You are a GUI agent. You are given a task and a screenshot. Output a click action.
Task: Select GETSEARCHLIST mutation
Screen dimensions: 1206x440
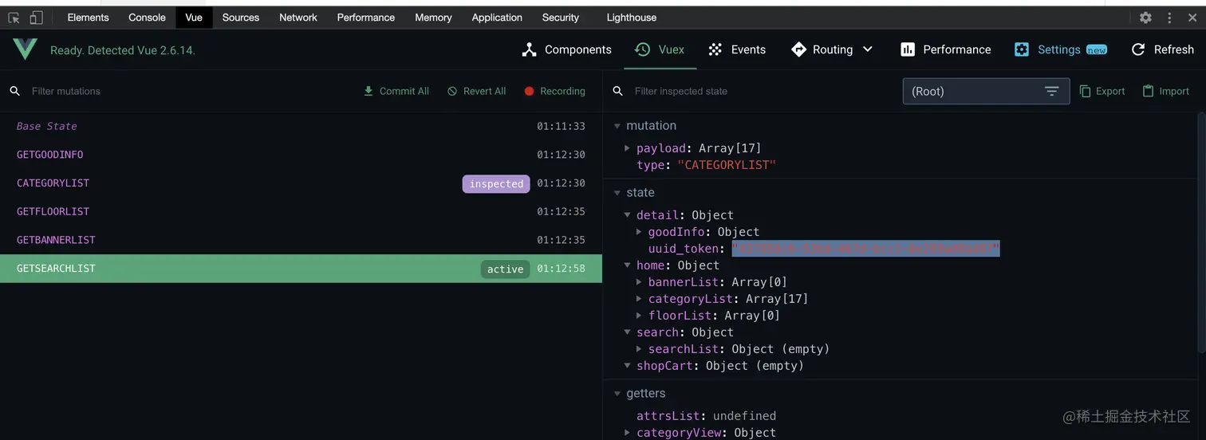301,269
